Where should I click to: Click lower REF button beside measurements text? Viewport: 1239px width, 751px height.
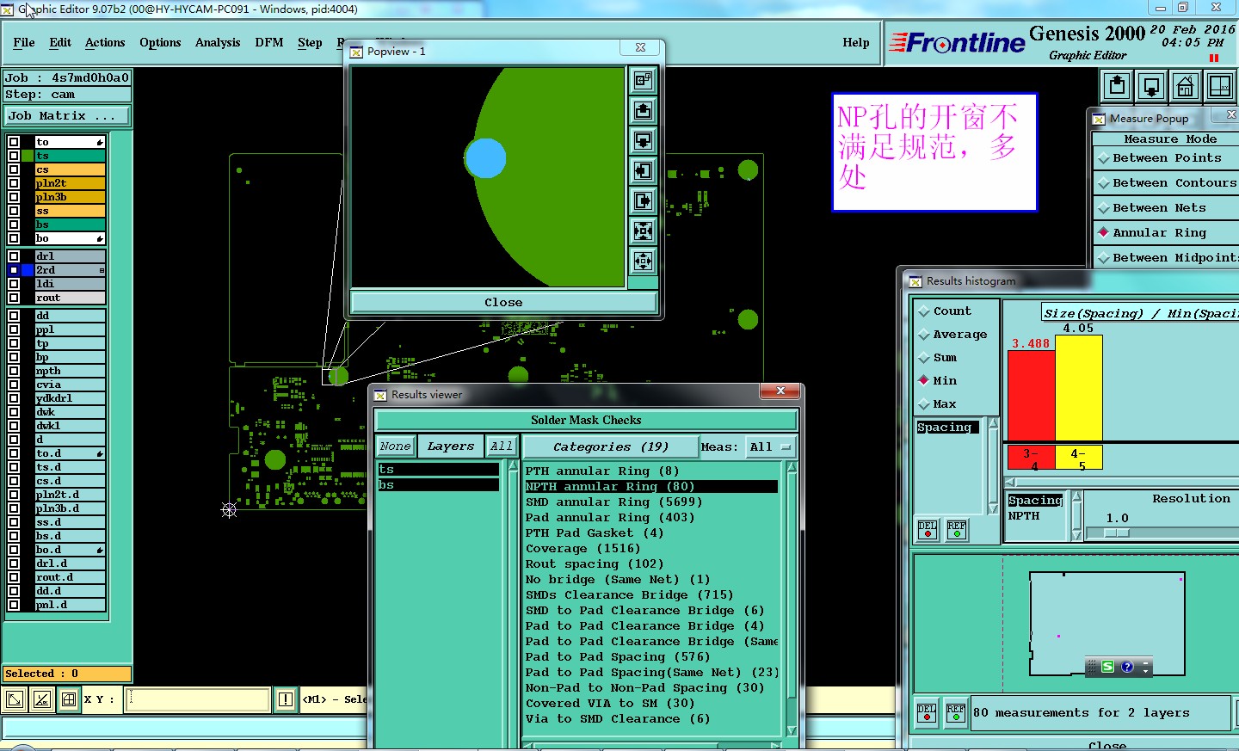click(956, 713)
